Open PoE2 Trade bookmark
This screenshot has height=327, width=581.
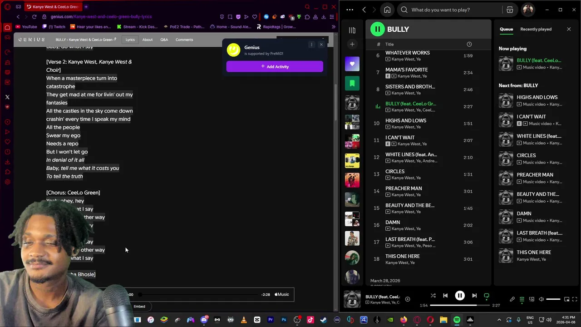[184, 27]
